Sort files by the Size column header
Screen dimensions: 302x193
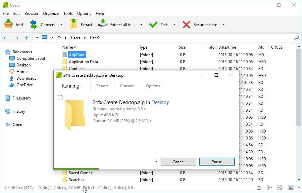pos(182,47)
